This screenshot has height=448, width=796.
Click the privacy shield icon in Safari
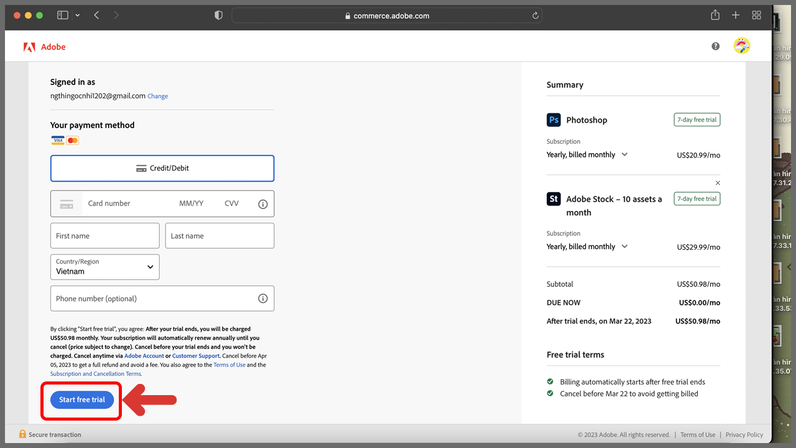point(218,16)
